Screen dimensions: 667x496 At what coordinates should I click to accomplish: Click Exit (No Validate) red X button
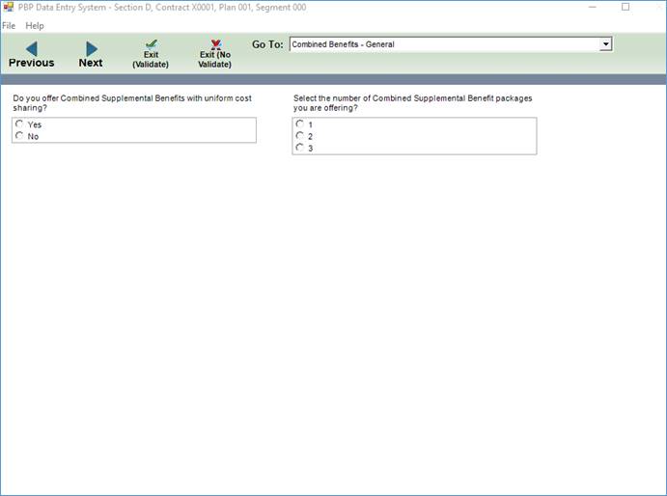215,54
